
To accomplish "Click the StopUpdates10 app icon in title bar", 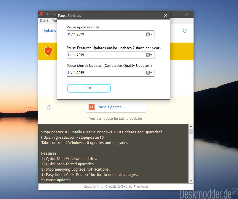I will pyautogui.click(x=41, y=14).
